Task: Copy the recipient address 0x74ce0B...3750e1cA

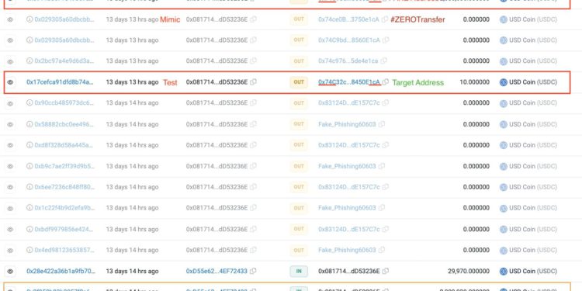Action: [385, 19]
